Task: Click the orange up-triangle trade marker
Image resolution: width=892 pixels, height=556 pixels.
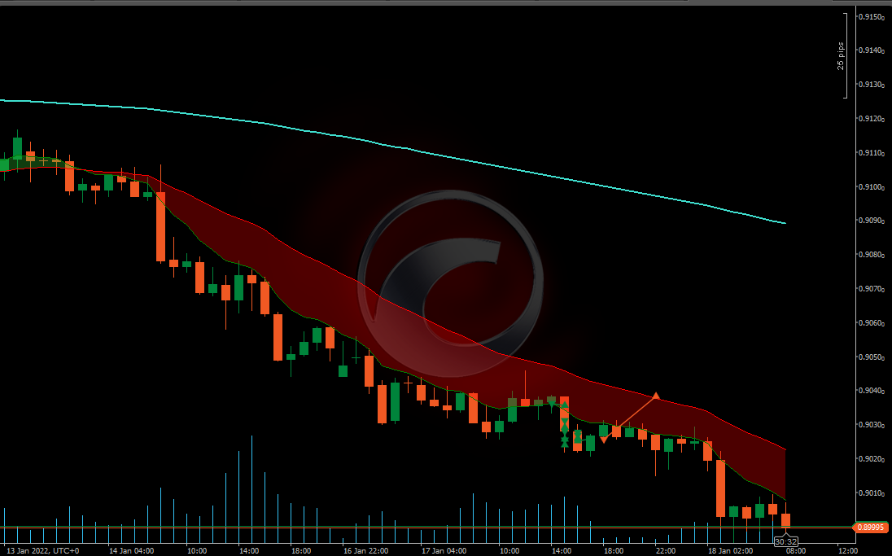Action: [656, 396]
